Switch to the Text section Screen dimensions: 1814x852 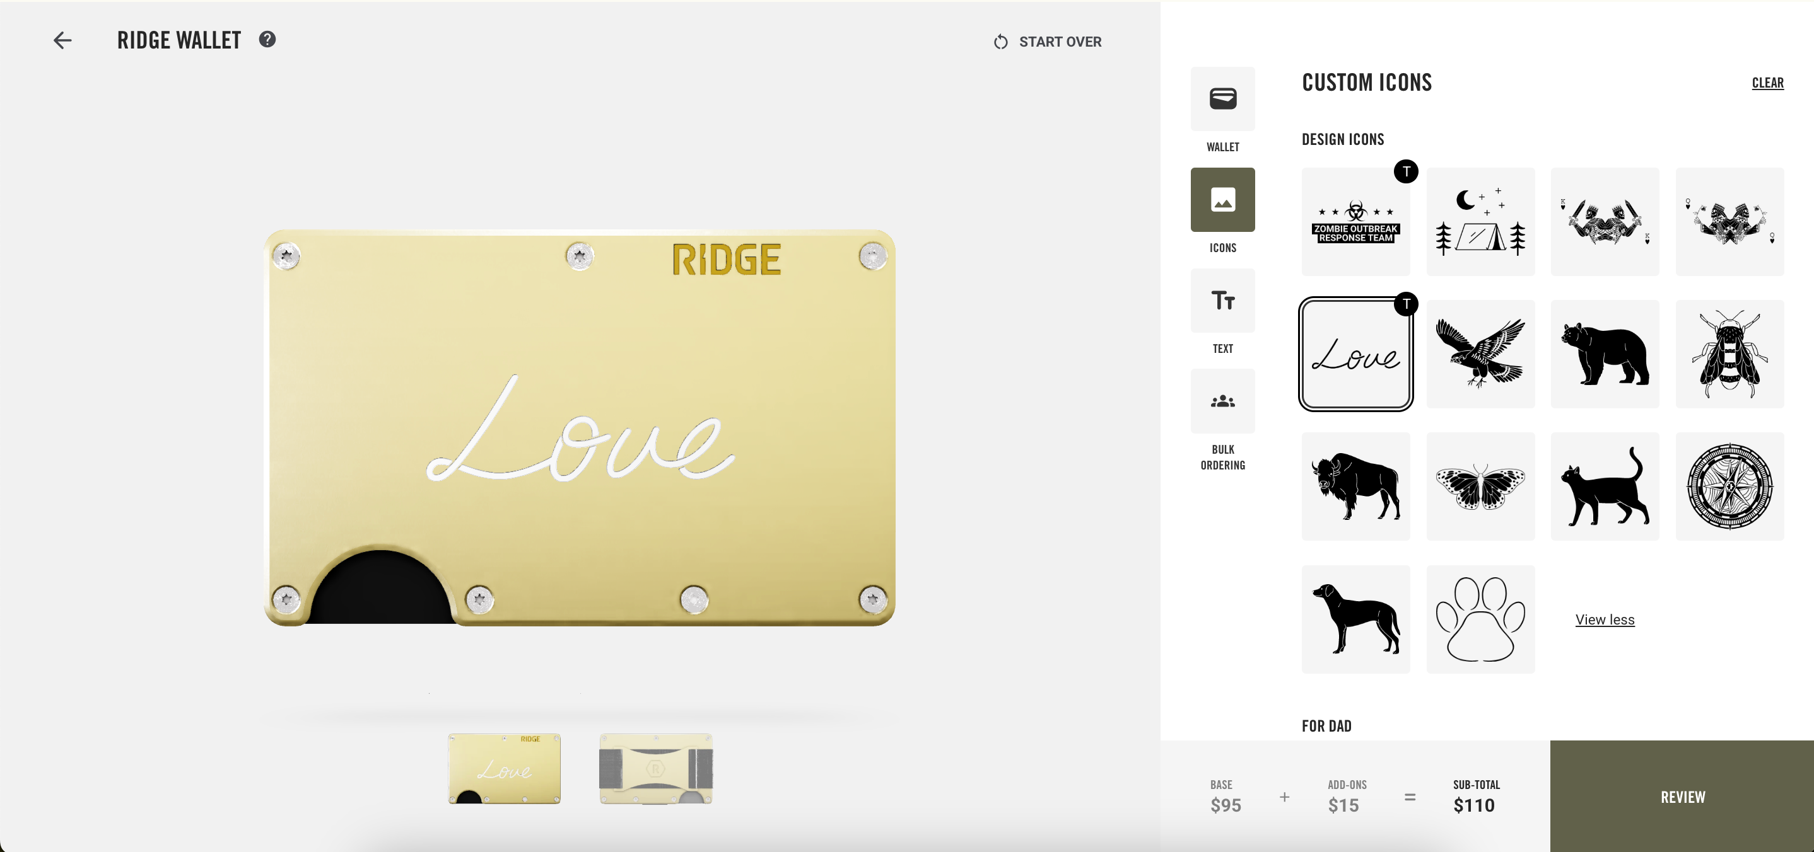[x=1222, y=301]
